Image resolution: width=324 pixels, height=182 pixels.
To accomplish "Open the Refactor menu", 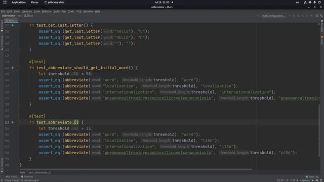I will coord(47,11).
